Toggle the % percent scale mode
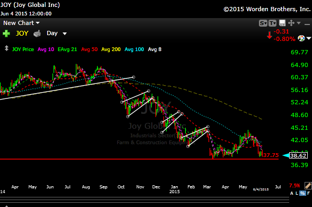This screenshot has height=207, width=312. coord(302,193)
